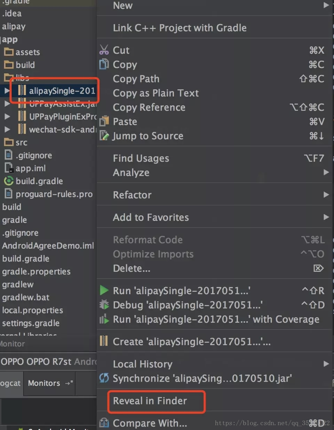Expand the alipaySingle jar tree node
Screen dimensions: 334x430
[7, 91]
